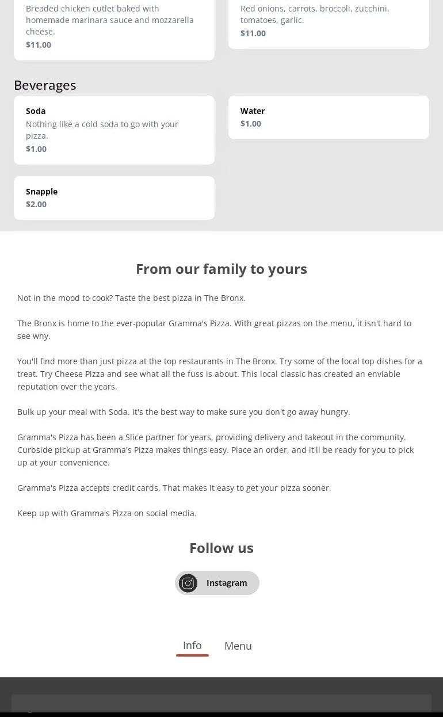The width and height of the screenshot is (443, 717).
Task: Click the Soda description about cold soda
Action: pos(102,130)
